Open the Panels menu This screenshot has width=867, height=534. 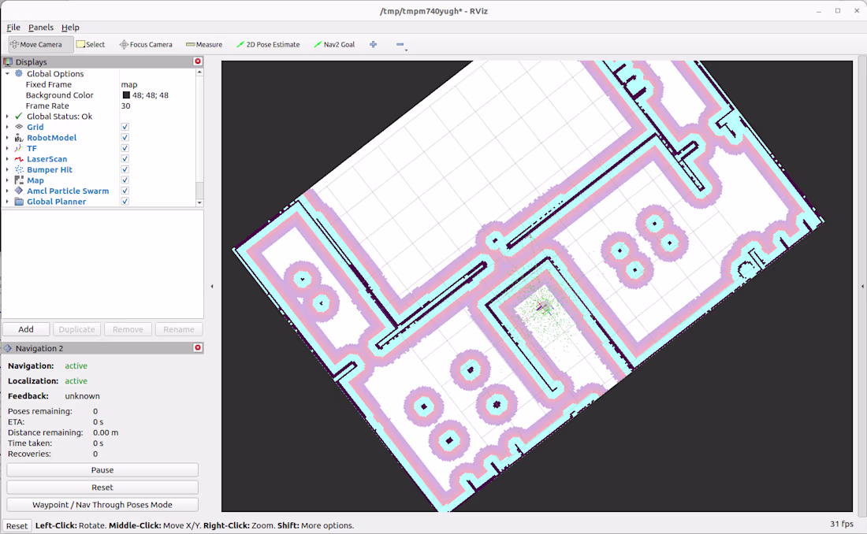coord(41,28)
